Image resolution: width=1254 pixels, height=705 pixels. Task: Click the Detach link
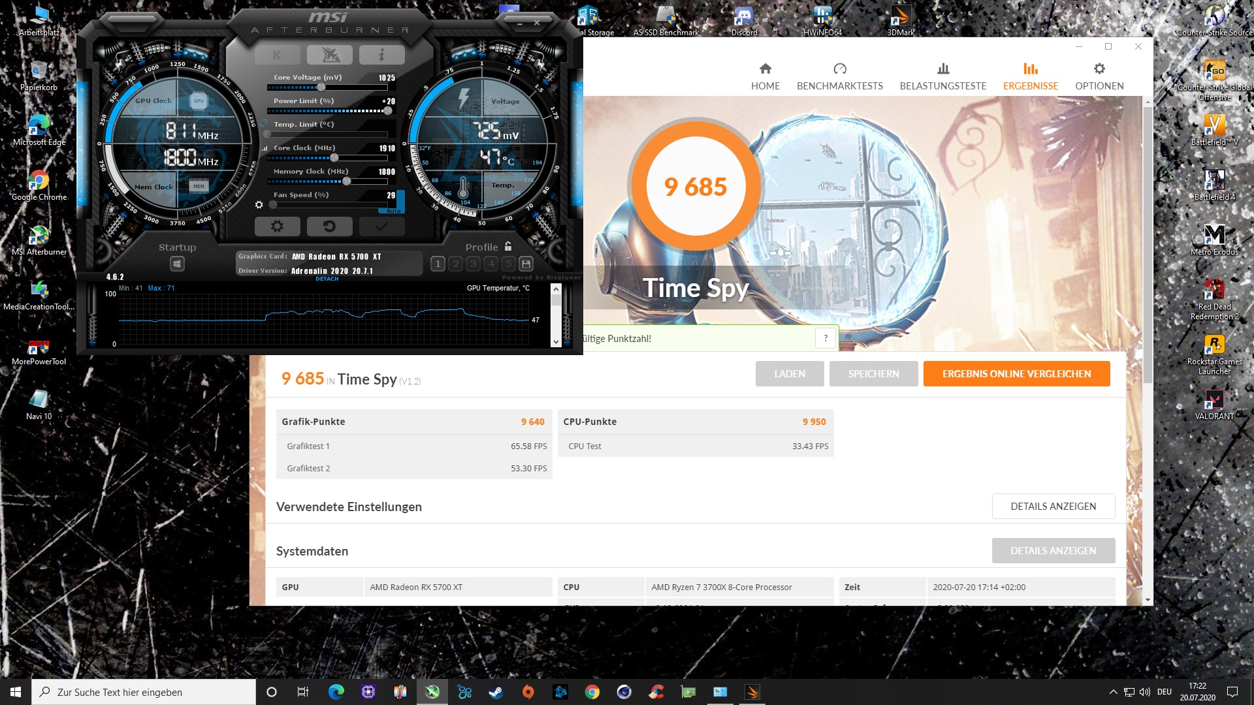[327, 279]
